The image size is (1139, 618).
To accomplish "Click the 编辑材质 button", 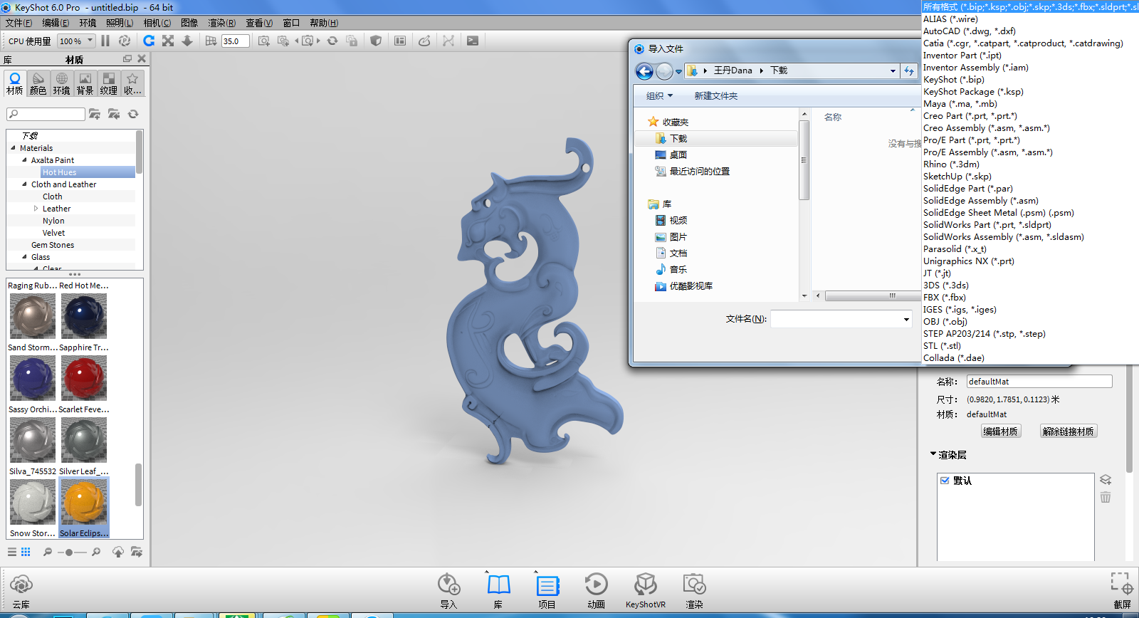I will [x=1000, y=431].
